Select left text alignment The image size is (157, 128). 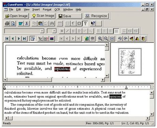tap(99, 31)
